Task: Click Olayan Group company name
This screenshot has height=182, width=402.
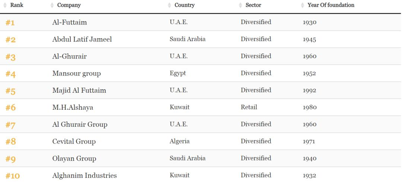Action: pos(74,159)
